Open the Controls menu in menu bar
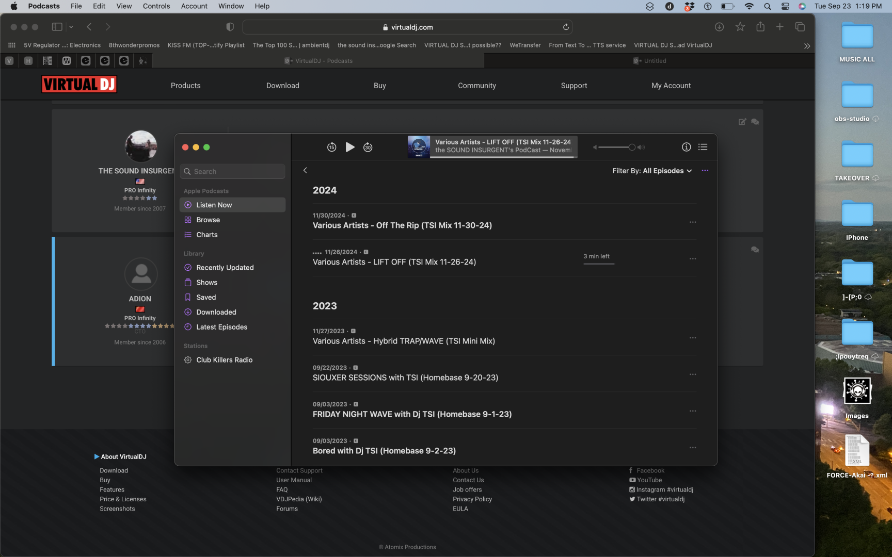Viewport: 892px width, 557px height. click(x=156, y=6)
